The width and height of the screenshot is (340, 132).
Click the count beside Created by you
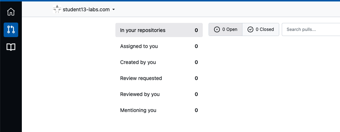point(196,63)
